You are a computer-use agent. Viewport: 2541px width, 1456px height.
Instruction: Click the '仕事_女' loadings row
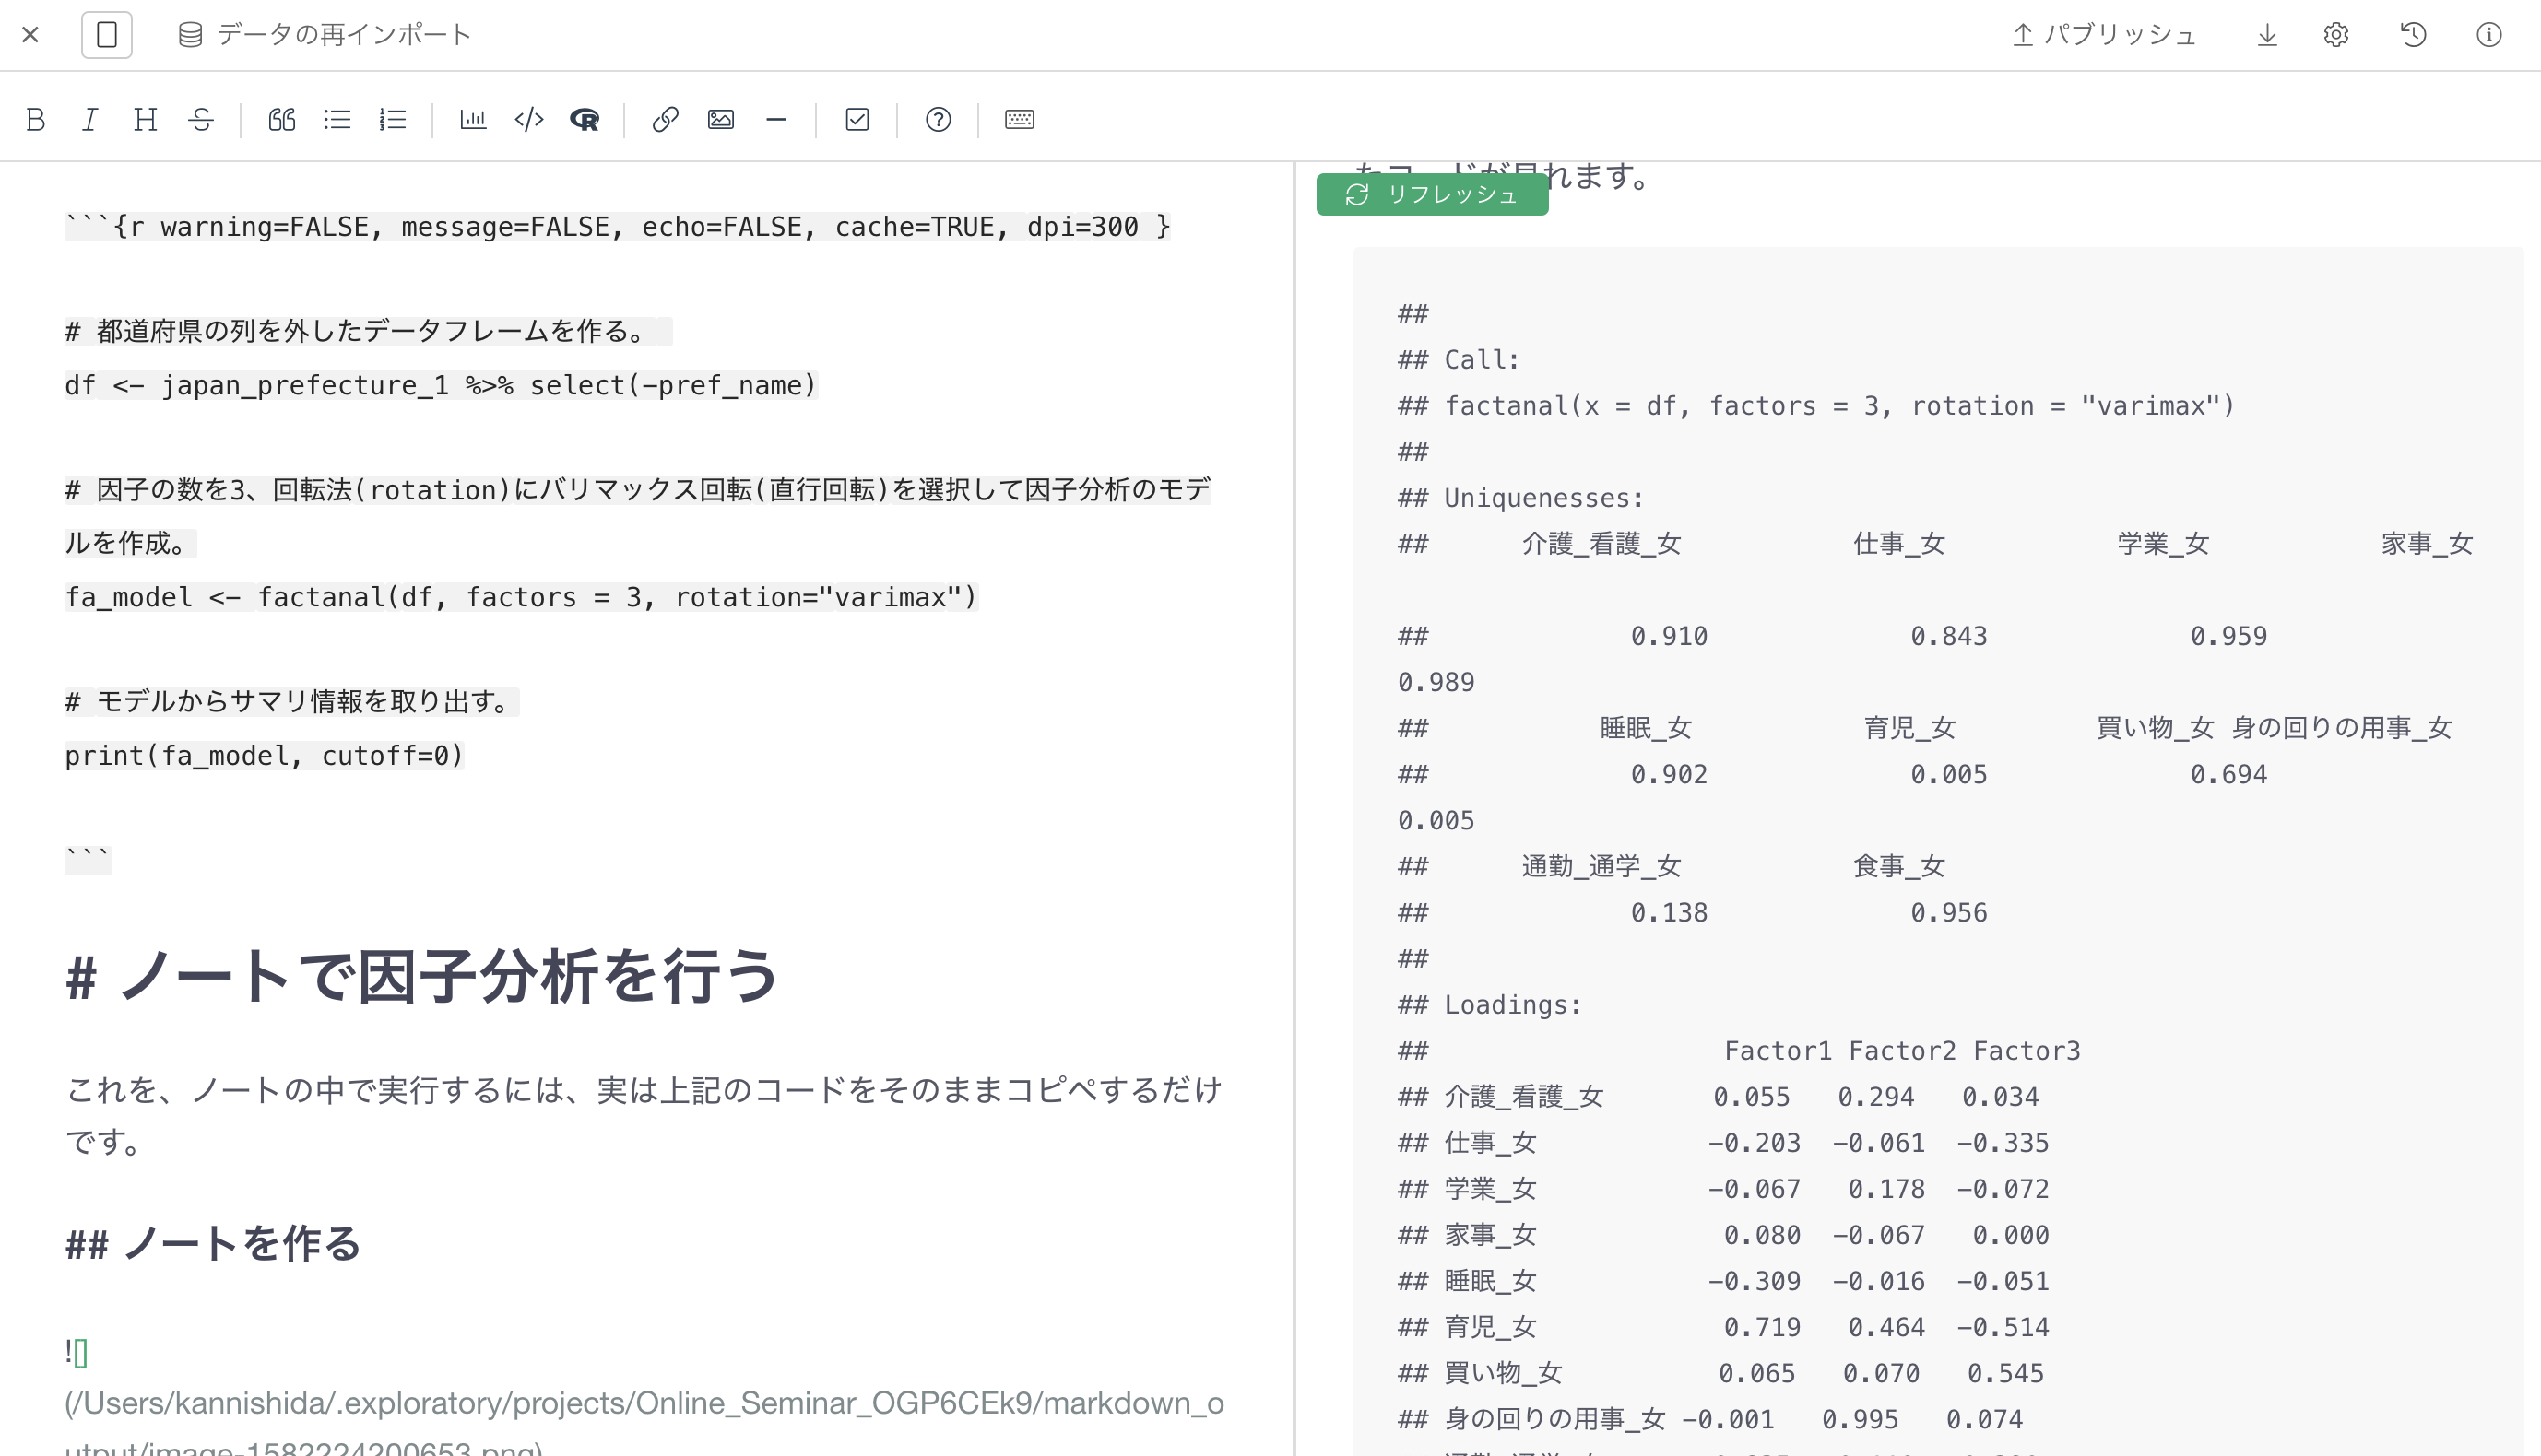point(1724,1144)
